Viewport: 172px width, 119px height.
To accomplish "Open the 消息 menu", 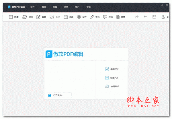I will 66,7.
